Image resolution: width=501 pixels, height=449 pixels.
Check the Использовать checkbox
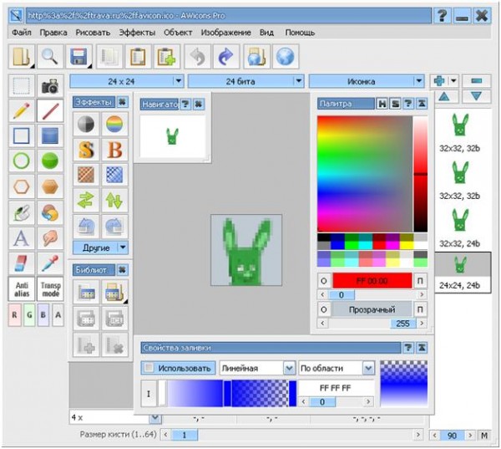149,368
